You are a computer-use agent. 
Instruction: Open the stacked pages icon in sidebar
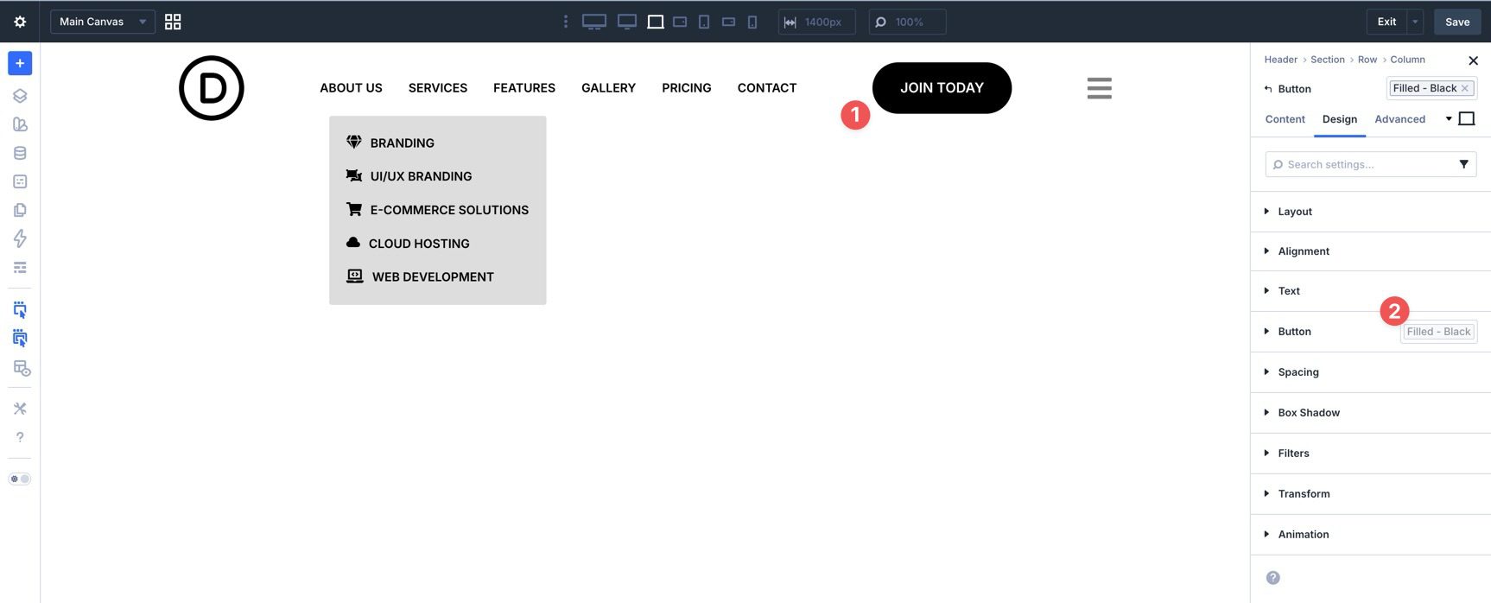20,210
